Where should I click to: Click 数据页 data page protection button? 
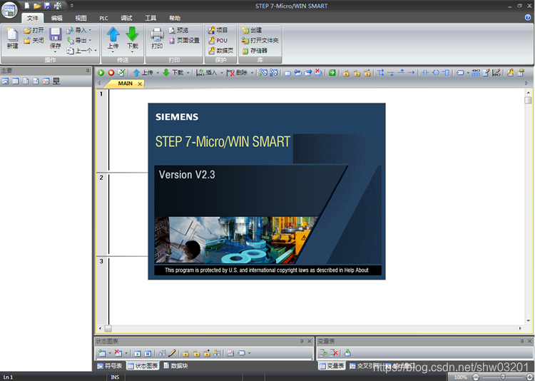(x=220, y=51)
